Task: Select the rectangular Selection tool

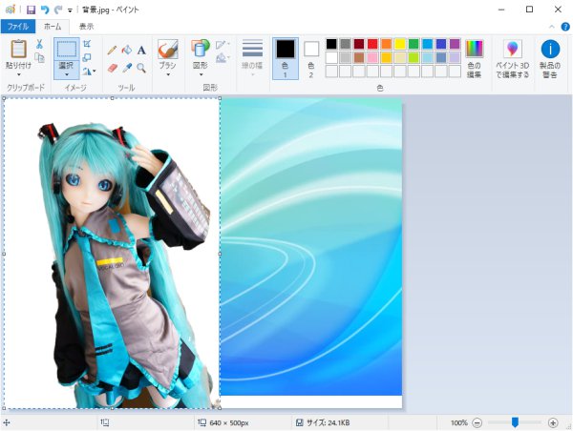Action: (67, 50)
